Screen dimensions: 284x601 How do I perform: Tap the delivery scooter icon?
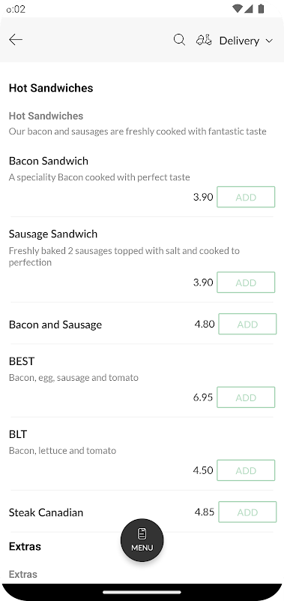204,40
